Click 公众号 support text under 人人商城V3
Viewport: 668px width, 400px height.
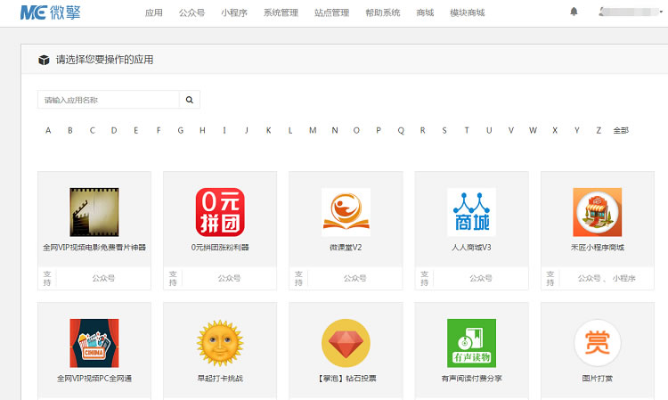coord(481,278)
